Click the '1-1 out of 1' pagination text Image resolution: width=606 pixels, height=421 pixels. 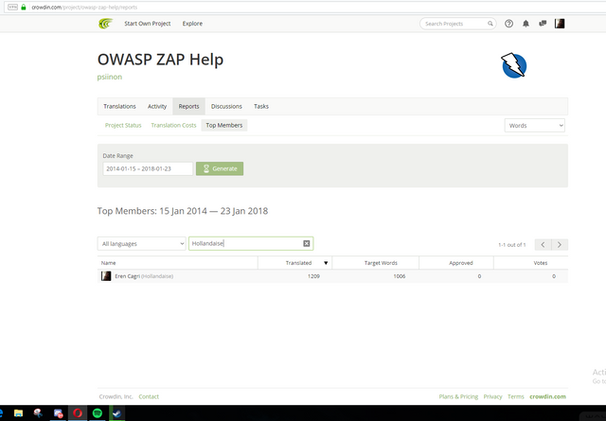click(x=511, y=245)
